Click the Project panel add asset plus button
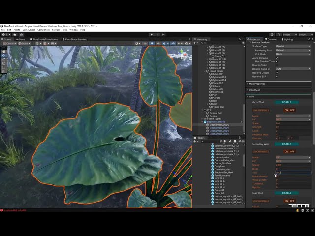 (x=196, y=141)
